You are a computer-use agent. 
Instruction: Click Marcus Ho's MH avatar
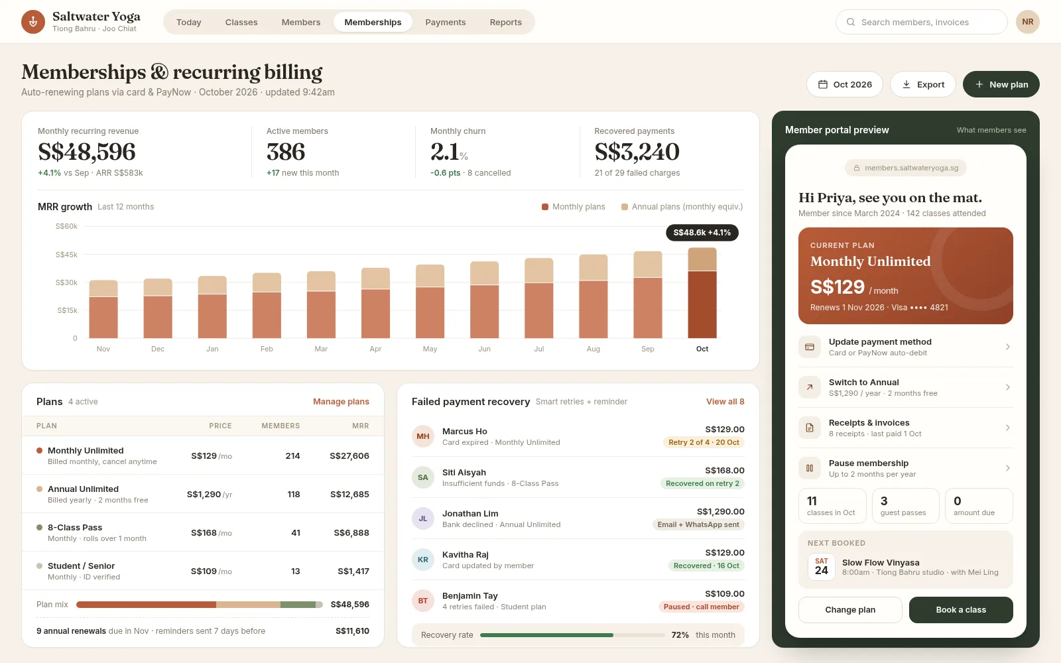click(x=423, y=436)
